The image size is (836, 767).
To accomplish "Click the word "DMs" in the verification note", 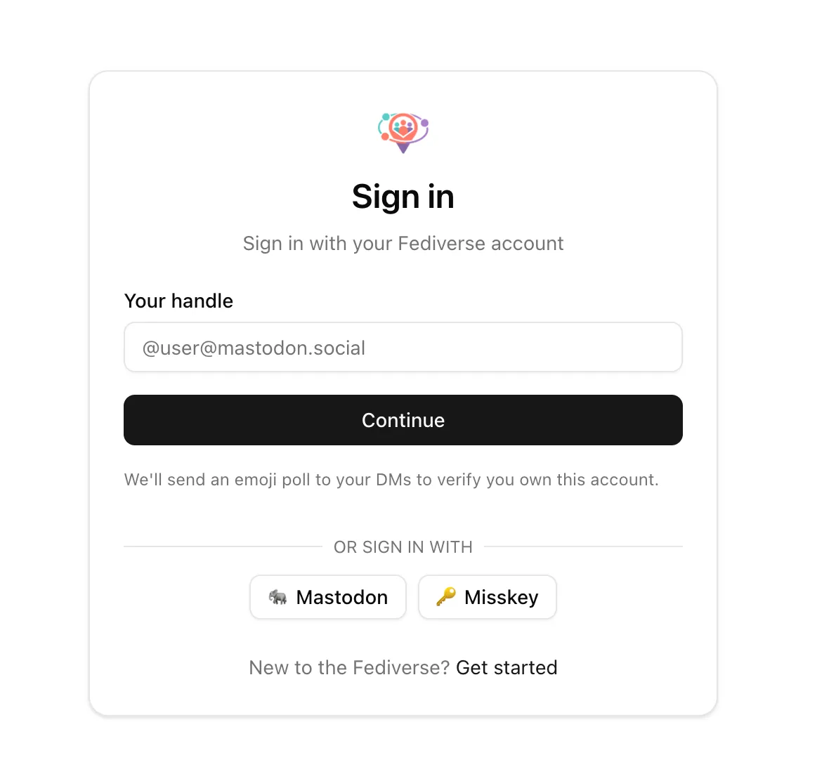I will tap(393, 480).
